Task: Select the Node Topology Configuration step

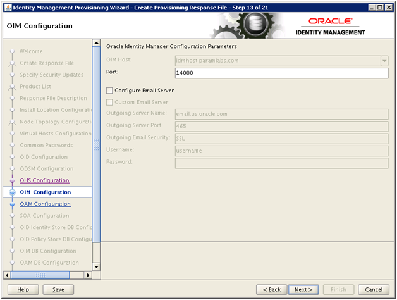Action: 56,122
